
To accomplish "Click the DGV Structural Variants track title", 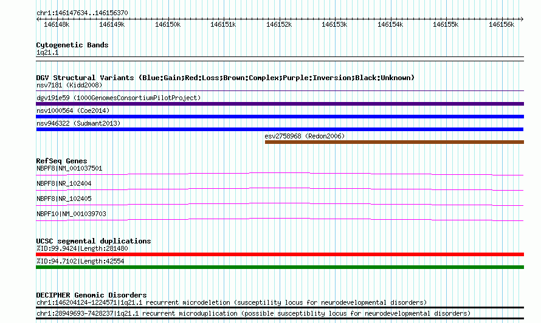I will pos(226,78).
